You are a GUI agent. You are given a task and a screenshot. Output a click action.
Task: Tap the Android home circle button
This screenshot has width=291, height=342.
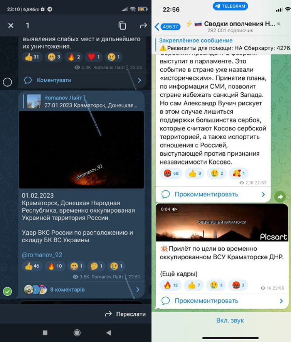coord(77,333)
